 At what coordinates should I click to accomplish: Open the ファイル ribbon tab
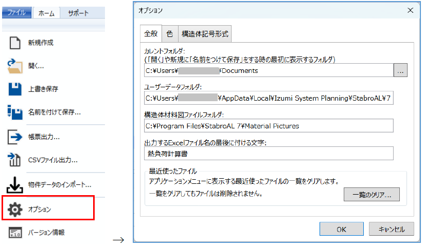pyautogui.click(x=17, y=13)
